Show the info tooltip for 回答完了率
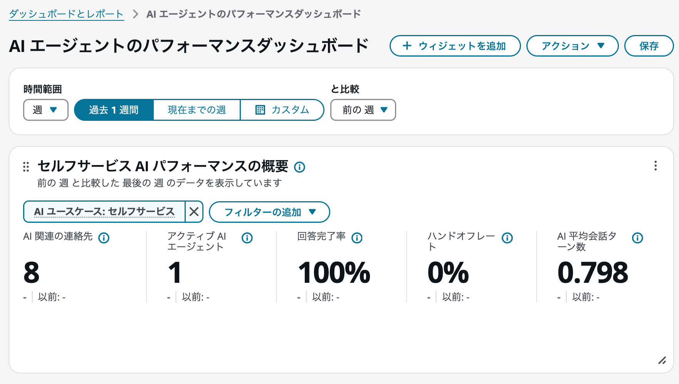This screenshot has width=679, height=384. coord(357,238)
